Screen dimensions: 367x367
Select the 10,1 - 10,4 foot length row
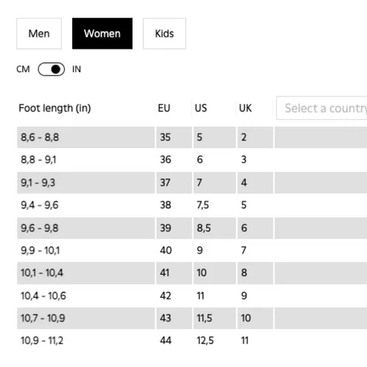tap(192, 273)
